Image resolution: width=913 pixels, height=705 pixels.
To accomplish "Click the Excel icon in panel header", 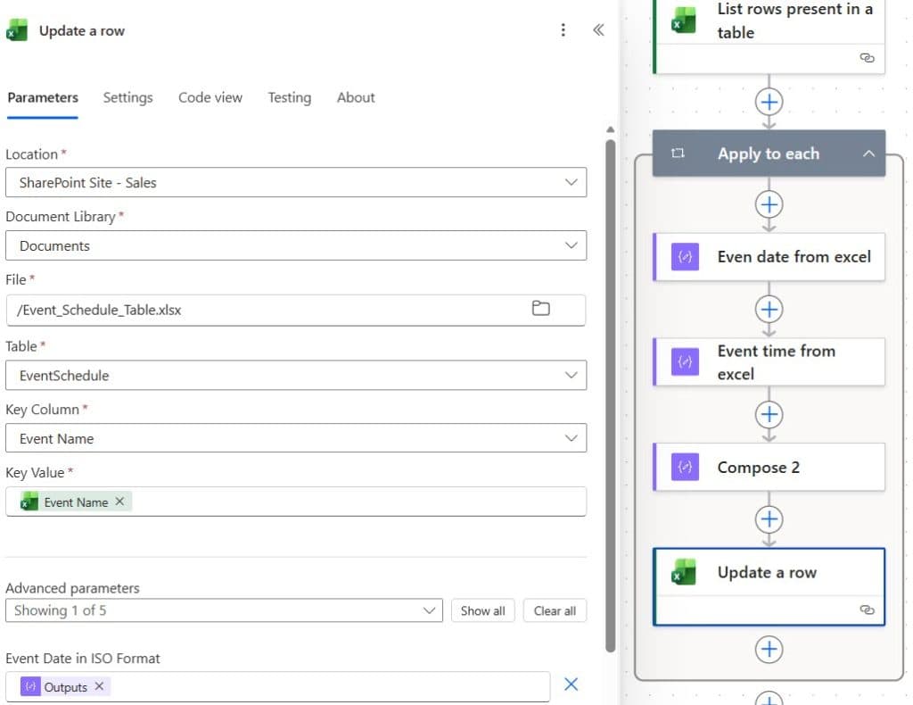I will pyautogui.click(x=18, y=30).
